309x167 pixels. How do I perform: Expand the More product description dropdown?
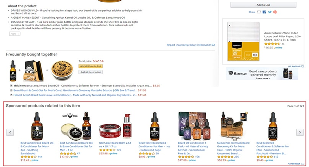(14, 34)
